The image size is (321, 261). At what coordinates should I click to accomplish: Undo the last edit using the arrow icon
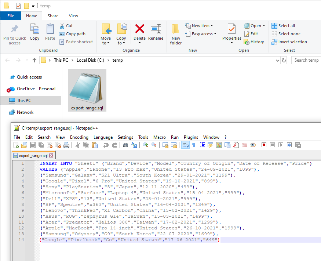(x=105, y=145)
